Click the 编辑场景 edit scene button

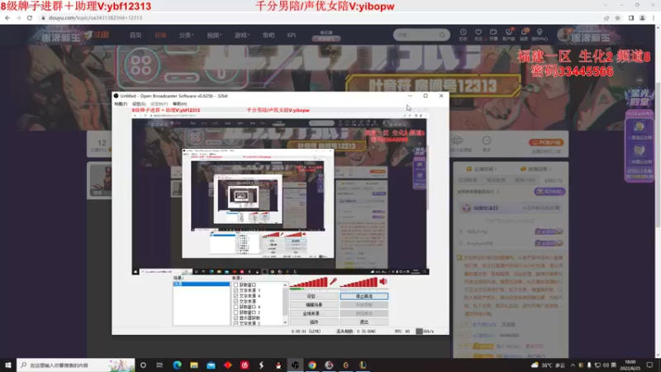[x=314, y=304]
